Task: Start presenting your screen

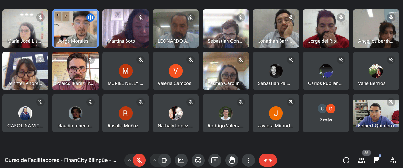Action: click(x=215, y=160)
